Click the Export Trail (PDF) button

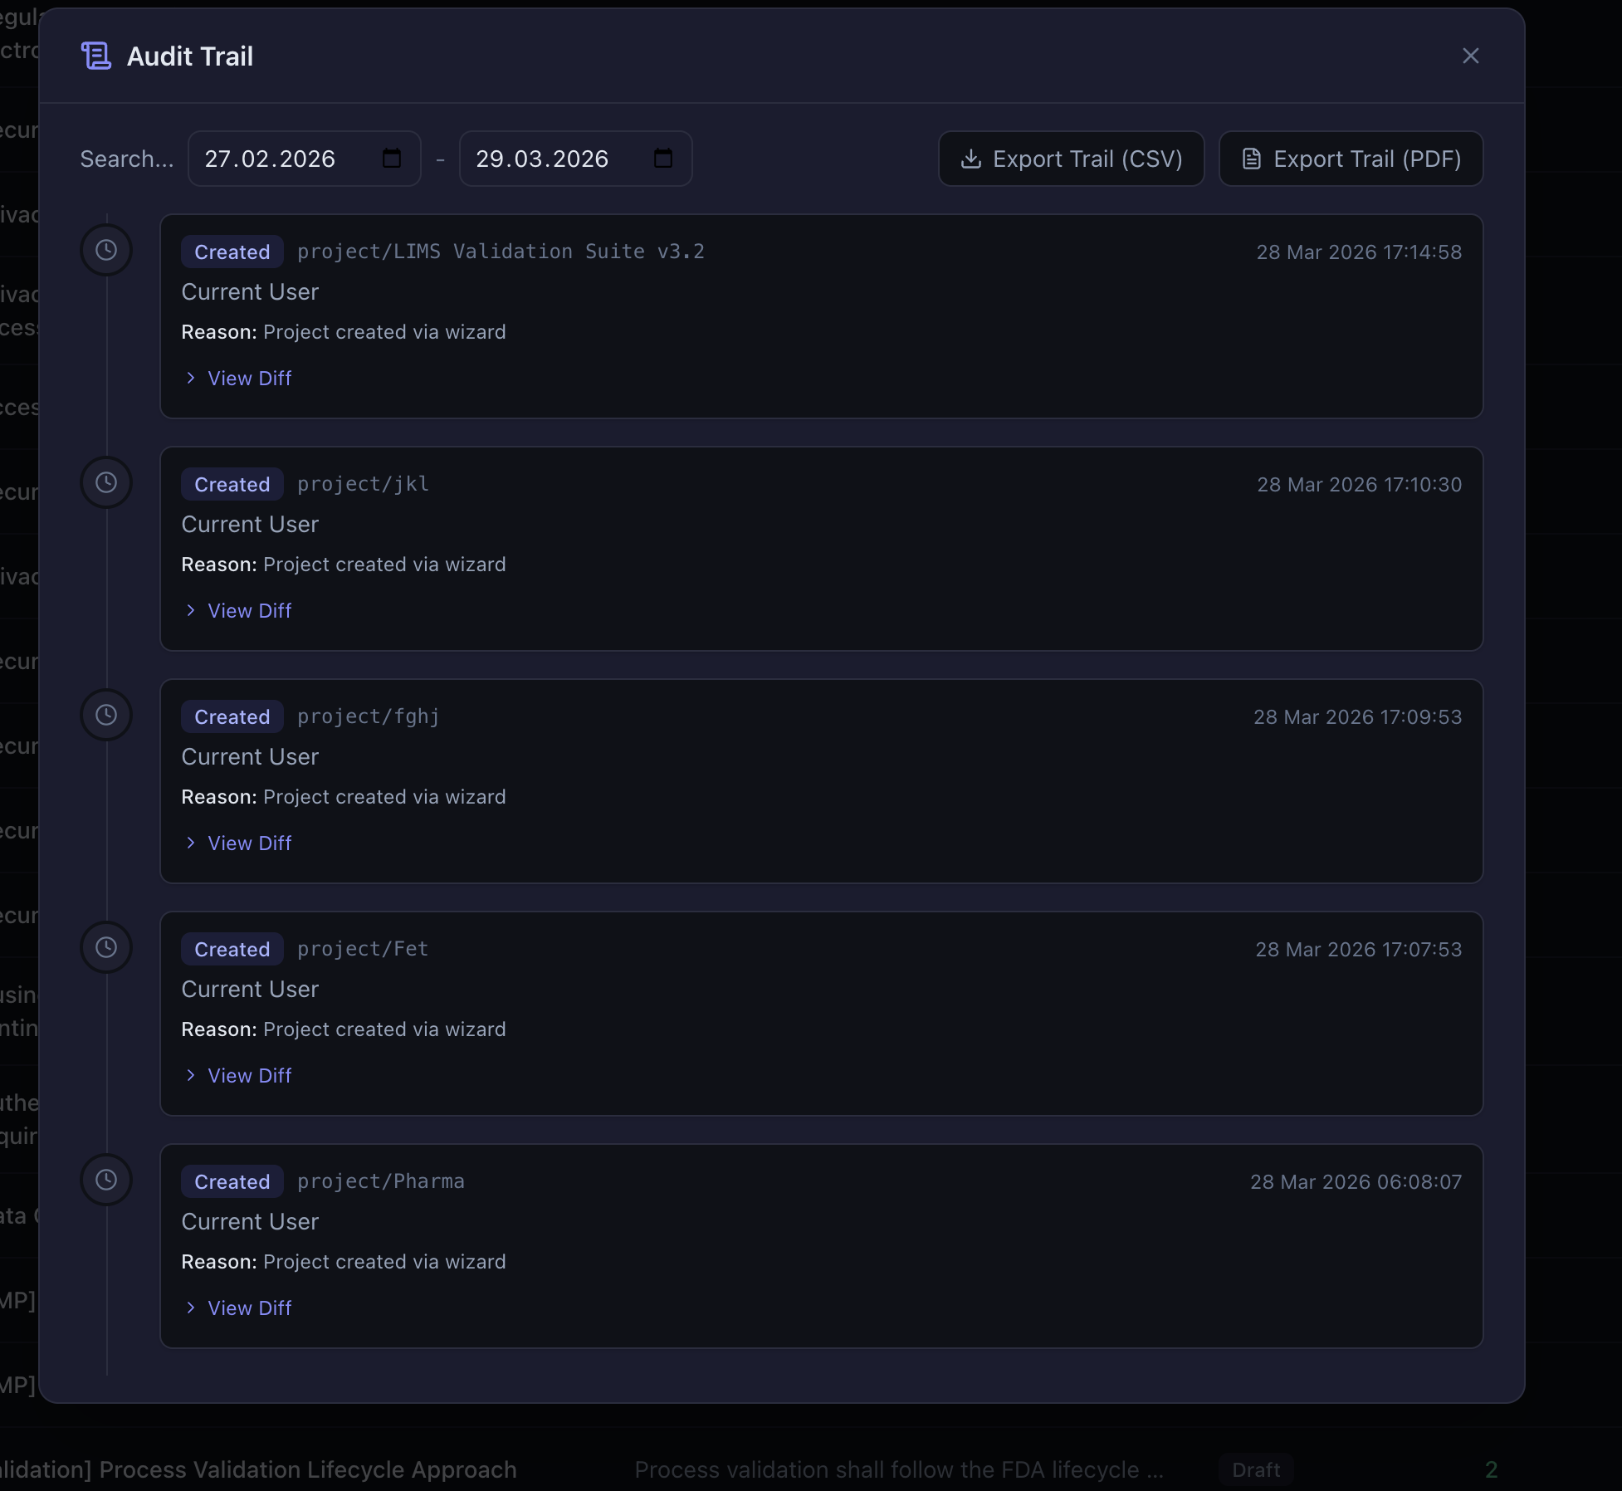coord(1350,159)
